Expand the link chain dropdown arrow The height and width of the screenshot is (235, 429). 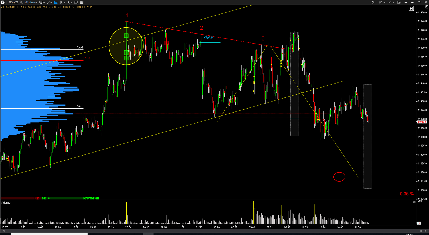393,3
